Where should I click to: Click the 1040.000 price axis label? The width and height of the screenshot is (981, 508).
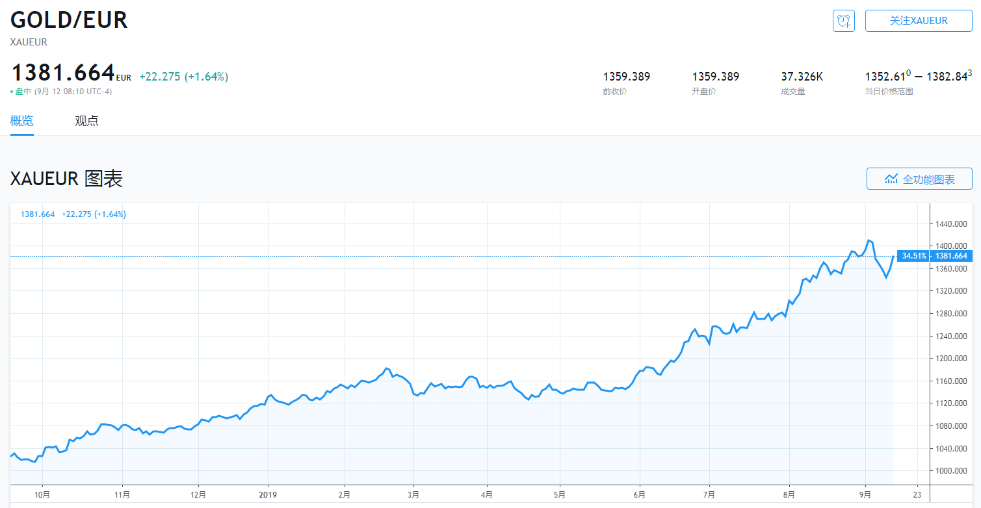pos(952,448)
